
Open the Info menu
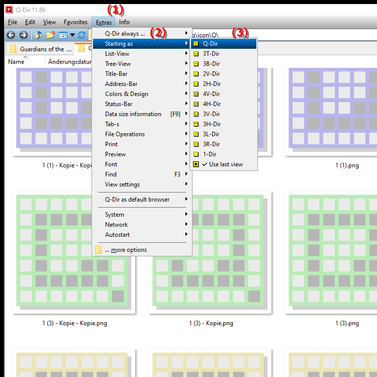coord(124,22)
